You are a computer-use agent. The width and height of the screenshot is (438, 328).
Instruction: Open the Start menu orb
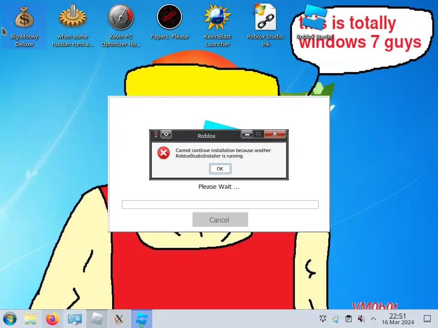coord(10,319)
